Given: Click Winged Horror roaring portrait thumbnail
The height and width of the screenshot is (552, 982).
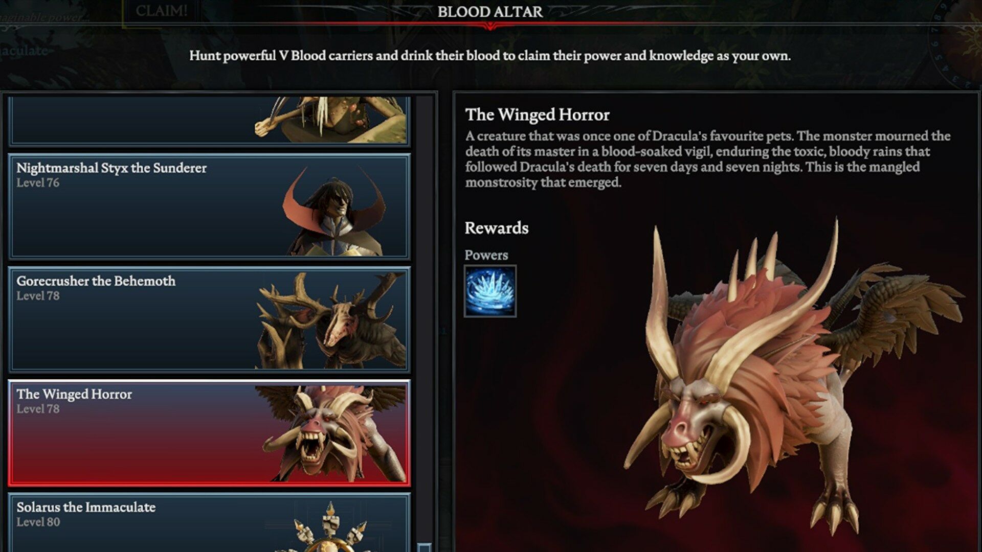Looking at the screenshot, I should tap(331, 433).
